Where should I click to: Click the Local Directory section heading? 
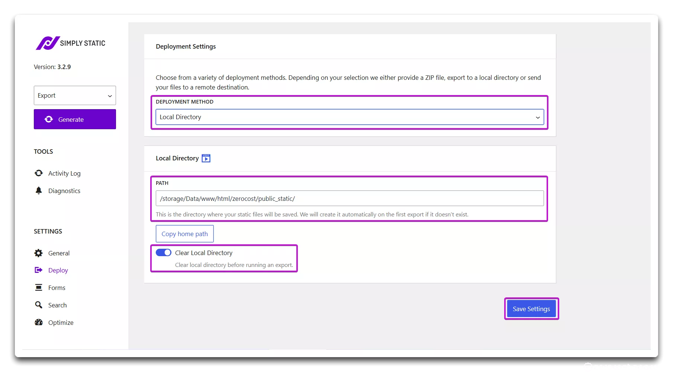pos(177,158)
